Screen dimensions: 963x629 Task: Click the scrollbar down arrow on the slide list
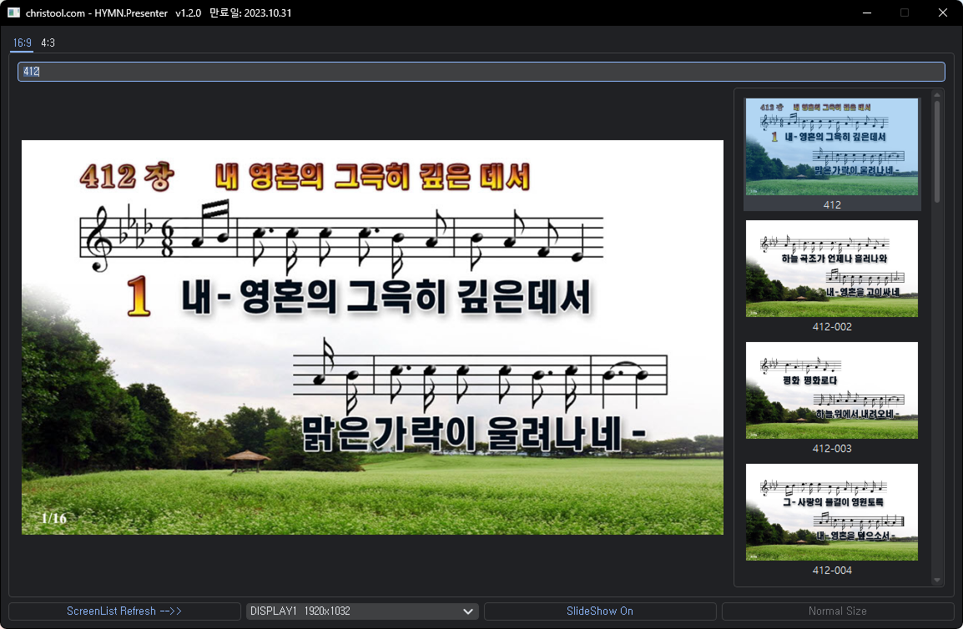point(936,581)
